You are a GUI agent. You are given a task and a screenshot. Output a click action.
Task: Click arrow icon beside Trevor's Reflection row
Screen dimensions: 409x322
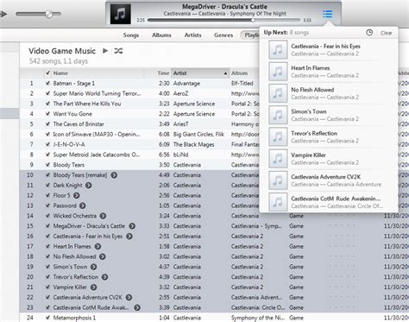pyautogui.click(x=104, y=277)
